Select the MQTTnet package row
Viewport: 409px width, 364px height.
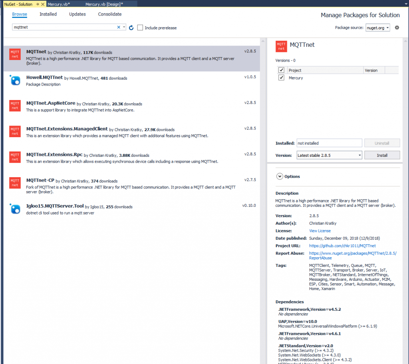pos(131,58)
